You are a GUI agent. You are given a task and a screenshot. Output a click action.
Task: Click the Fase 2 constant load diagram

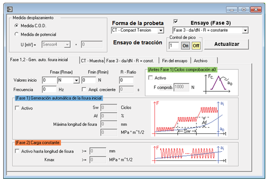(189, 154)
